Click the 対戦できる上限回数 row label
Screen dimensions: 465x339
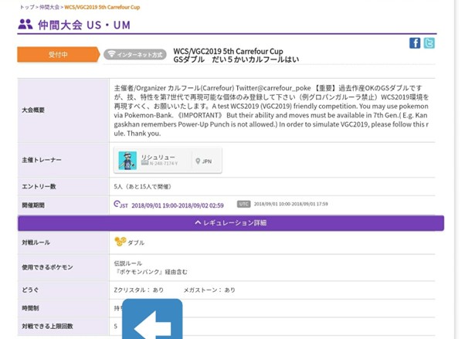click(47, 326)
